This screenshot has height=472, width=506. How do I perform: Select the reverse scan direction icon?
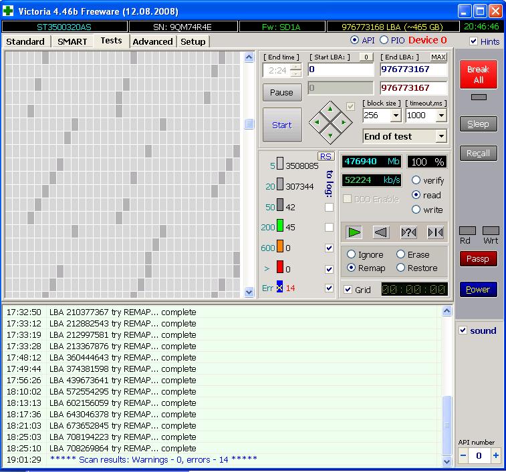381,232
